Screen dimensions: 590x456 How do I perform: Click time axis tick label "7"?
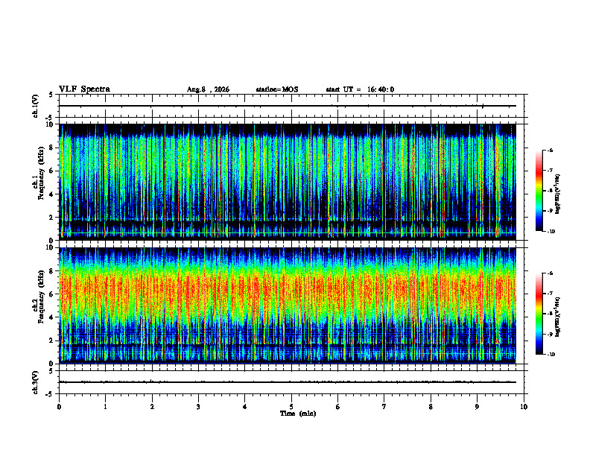coord(384,407)
